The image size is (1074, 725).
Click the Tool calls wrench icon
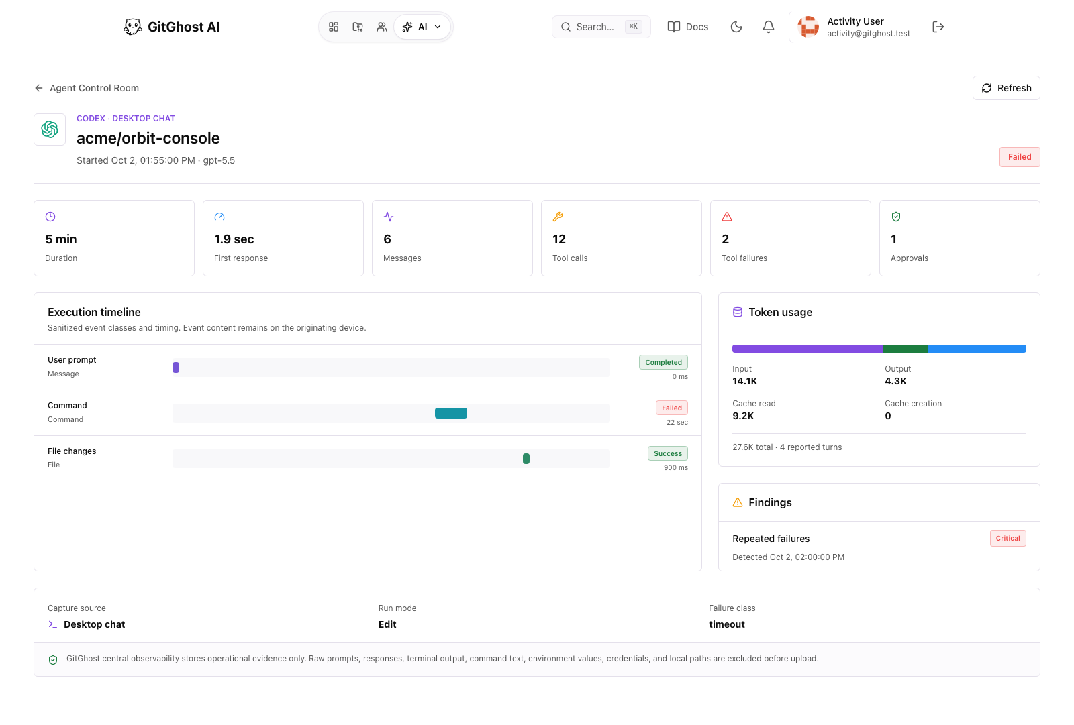point(558,217)
